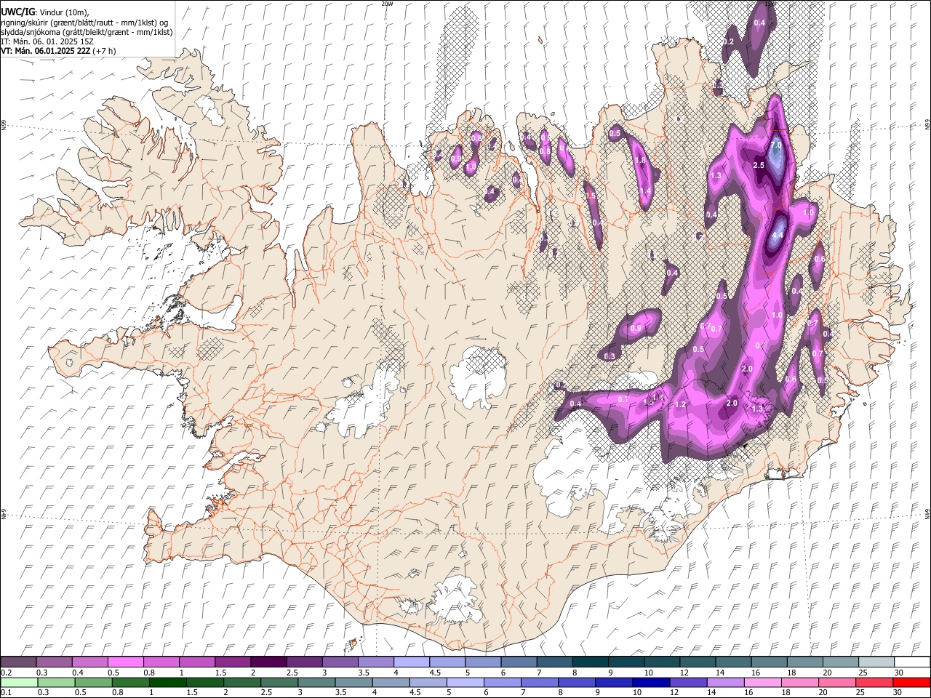931x698 pixels.
Task: Select the dark purple snow swatch labeled 2
Action: 268,662
